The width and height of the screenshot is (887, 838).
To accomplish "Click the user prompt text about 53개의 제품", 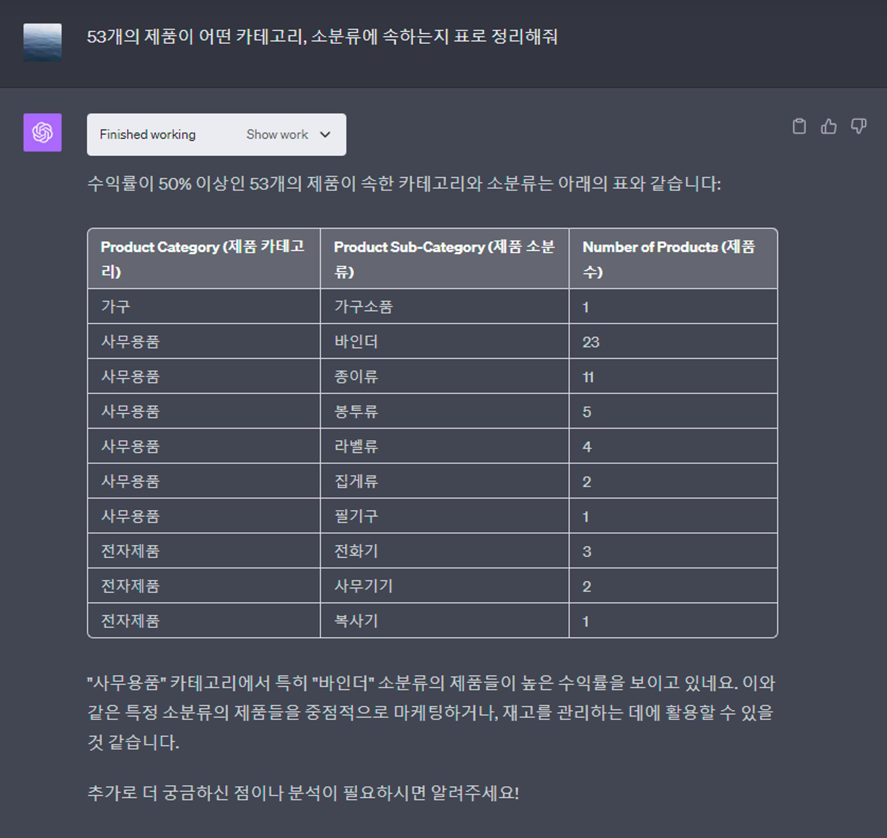I will tap(322, 37).
